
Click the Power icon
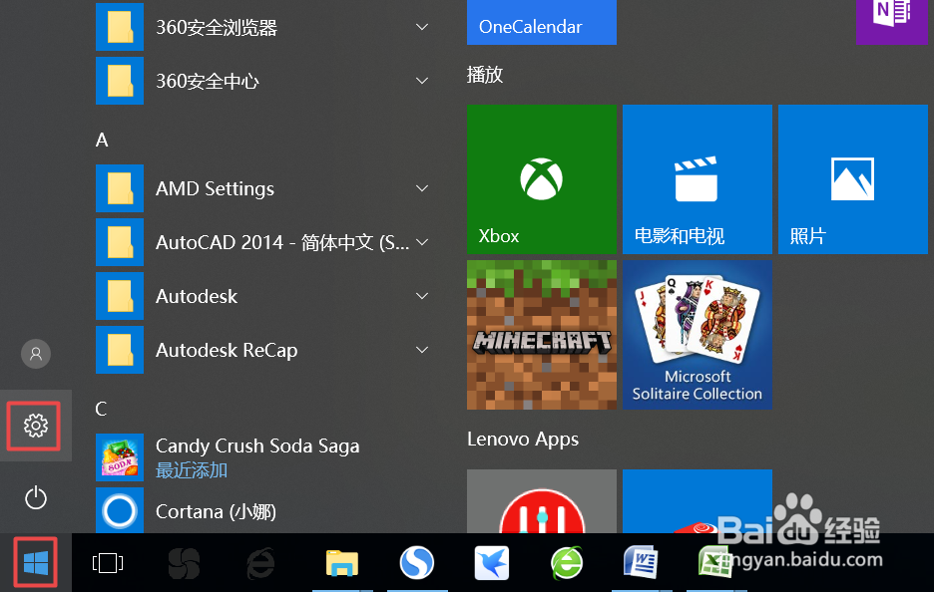point(36,497)
